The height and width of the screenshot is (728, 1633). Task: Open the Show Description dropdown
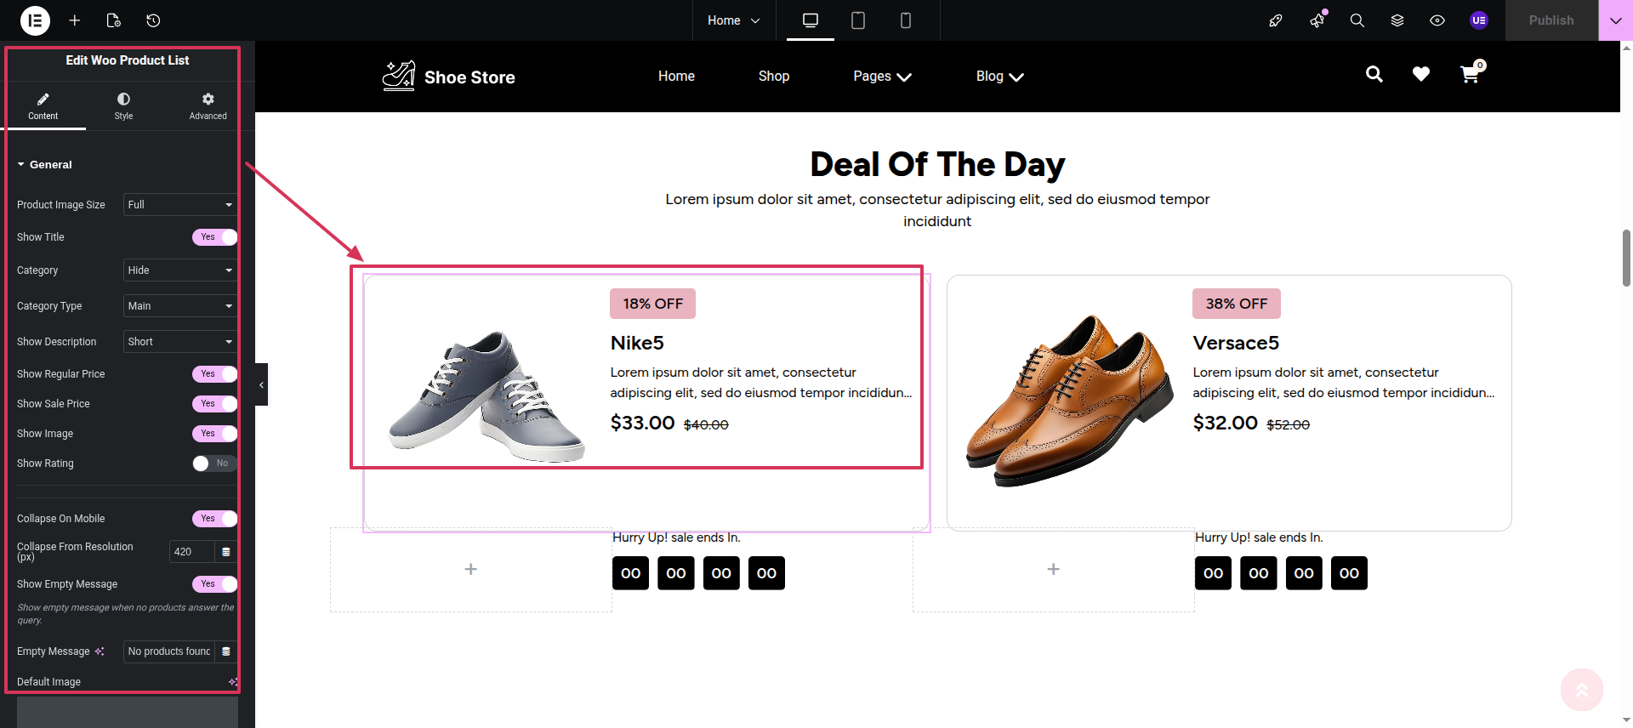click(179, 342)
